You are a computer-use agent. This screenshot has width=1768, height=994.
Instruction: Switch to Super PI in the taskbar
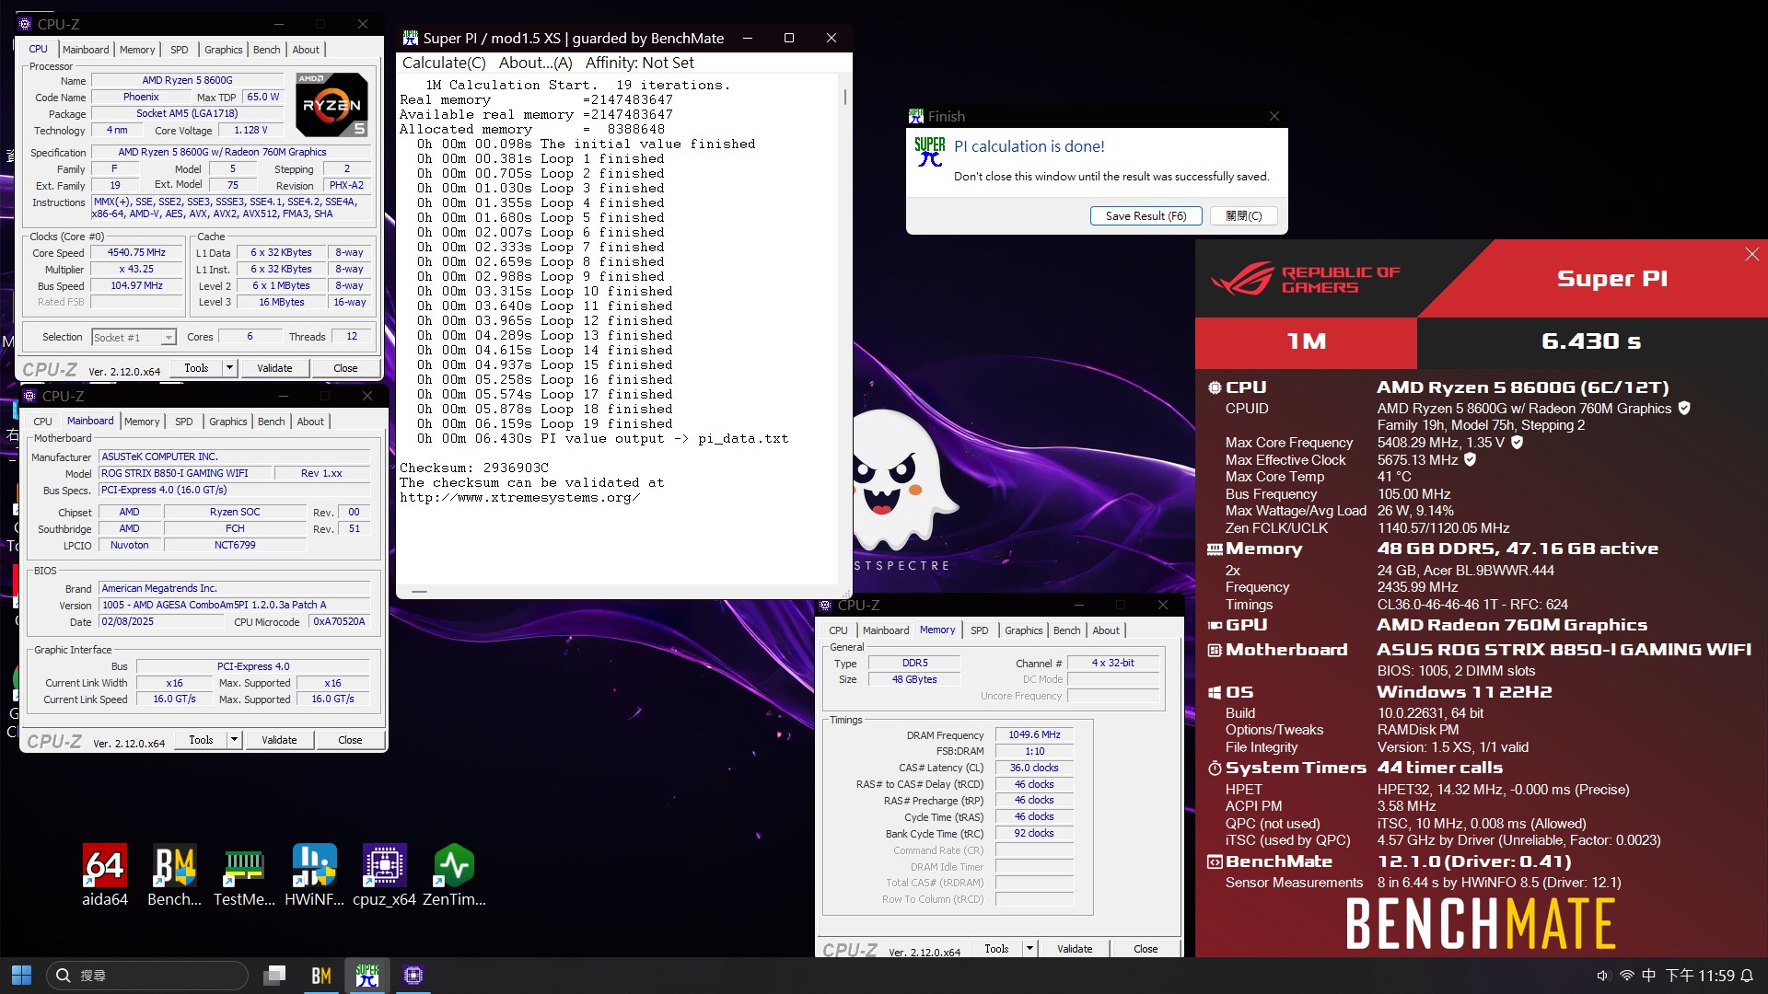click(x=366, y=975)
